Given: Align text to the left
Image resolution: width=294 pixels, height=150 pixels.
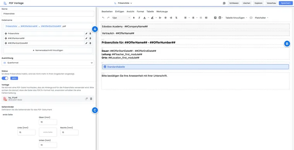Looking at the screenshot, I should click(160, 18).
